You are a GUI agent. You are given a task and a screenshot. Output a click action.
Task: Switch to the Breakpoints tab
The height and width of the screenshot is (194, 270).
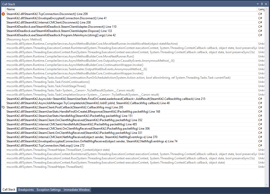(26, 190)
